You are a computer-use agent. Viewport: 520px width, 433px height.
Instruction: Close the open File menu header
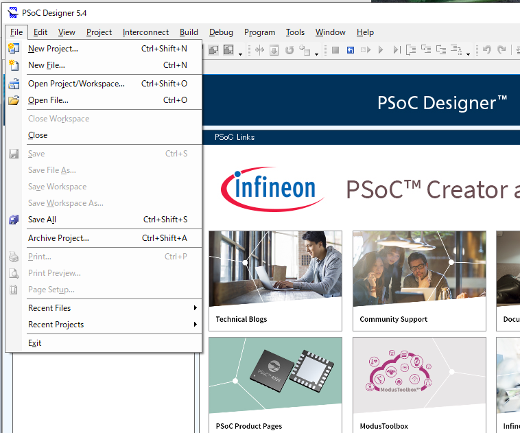tap(16, 32)
